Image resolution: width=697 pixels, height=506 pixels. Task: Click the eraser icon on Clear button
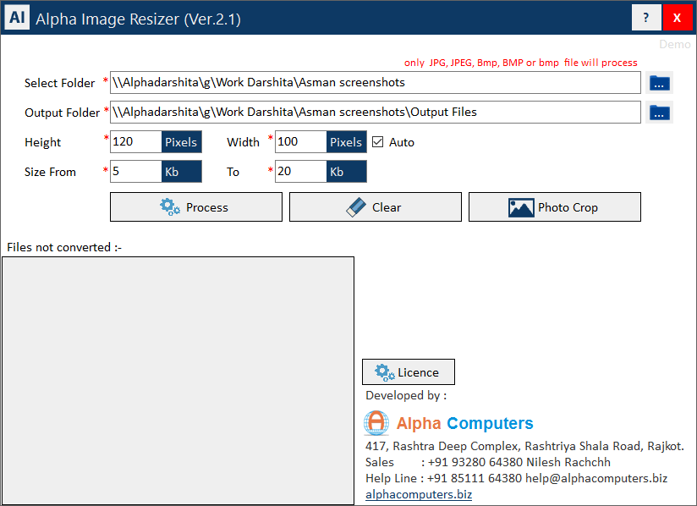pos(355,207)
